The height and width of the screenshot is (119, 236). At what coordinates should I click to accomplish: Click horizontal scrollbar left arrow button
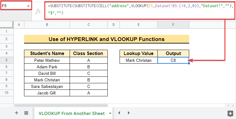click(x=228, y=106)
